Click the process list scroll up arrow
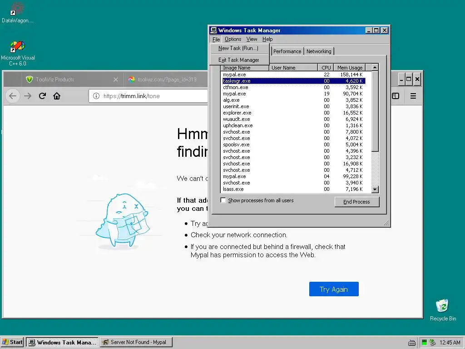This screenshot has width=465, height=349. point(375,67)
